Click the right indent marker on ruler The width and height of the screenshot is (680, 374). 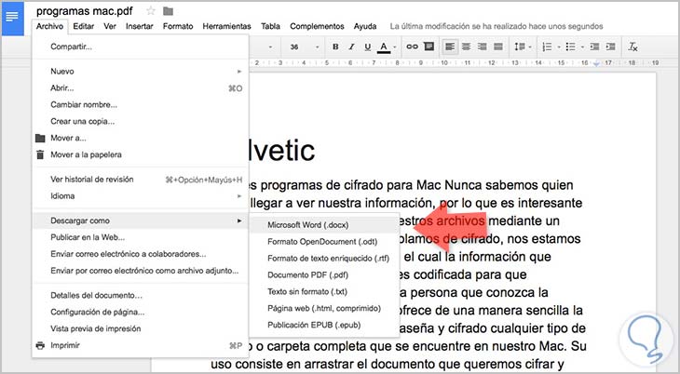coord(597,63)
